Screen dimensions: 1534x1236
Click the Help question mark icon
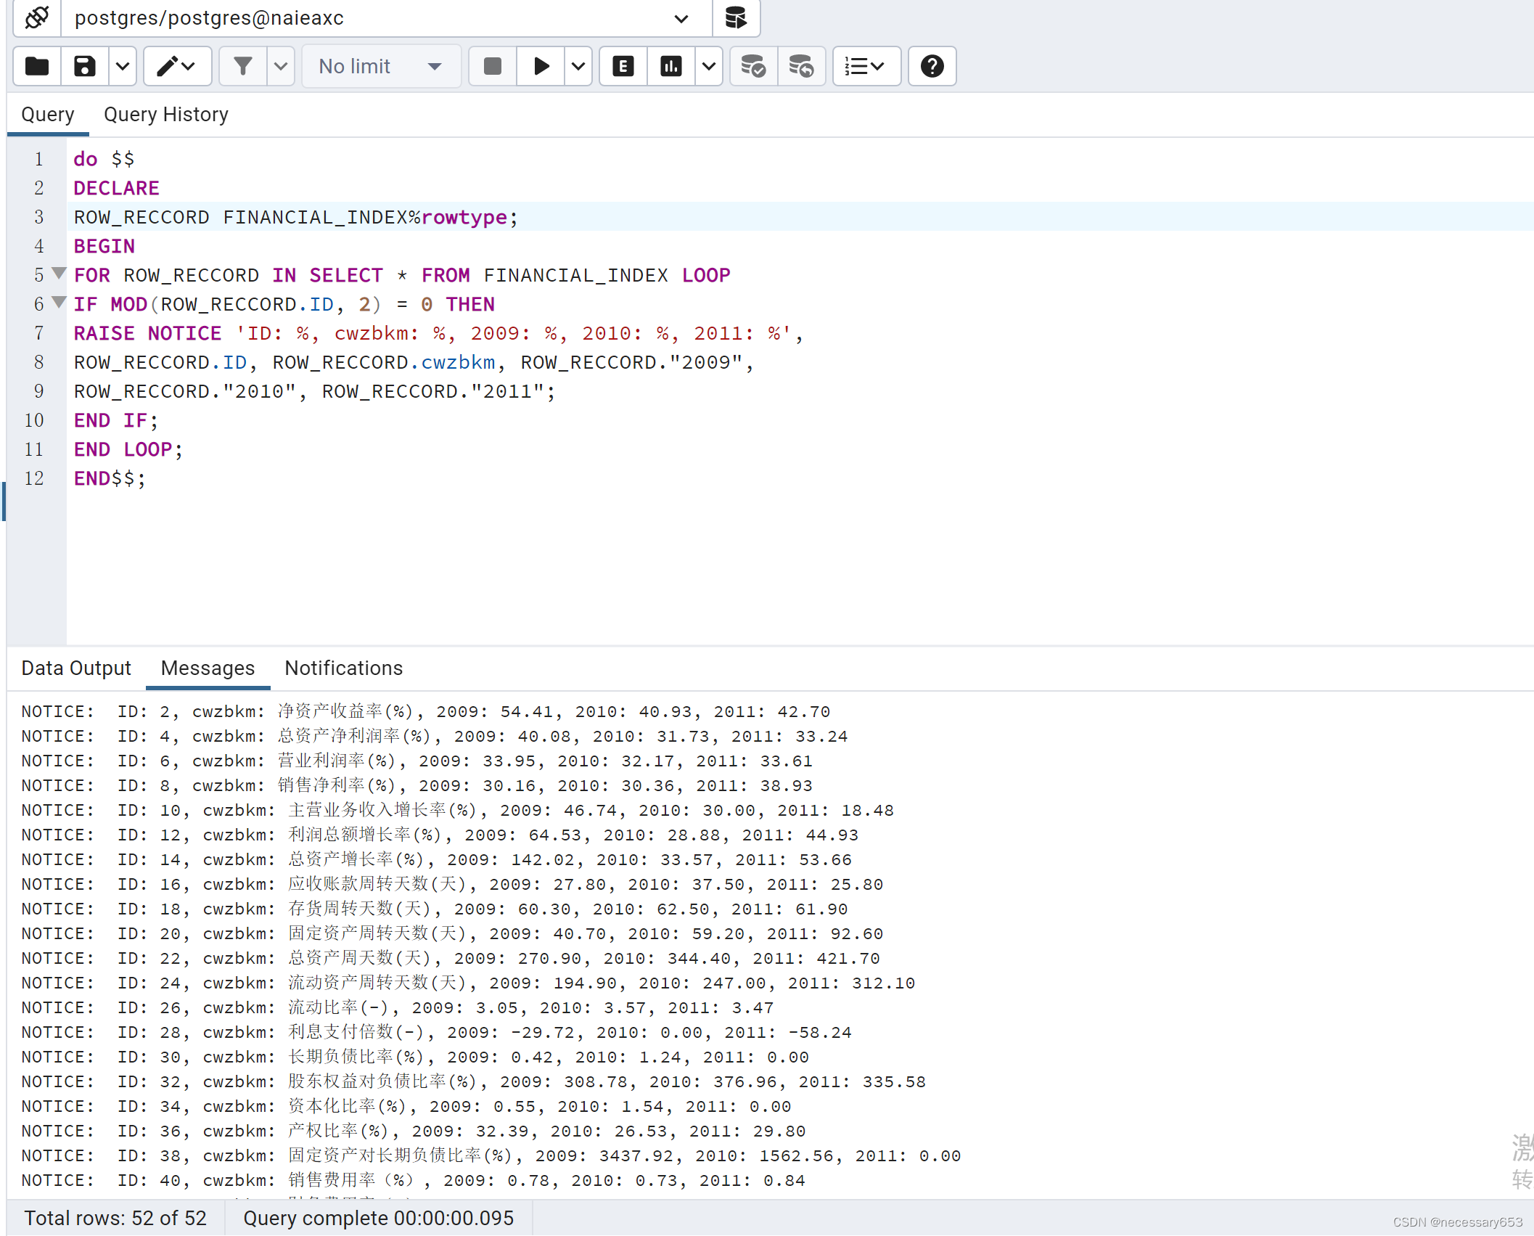click(932, 66)
